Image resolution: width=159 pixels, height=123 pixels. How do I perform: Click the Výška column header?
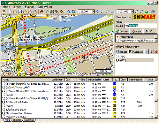[x=79, y=80]
